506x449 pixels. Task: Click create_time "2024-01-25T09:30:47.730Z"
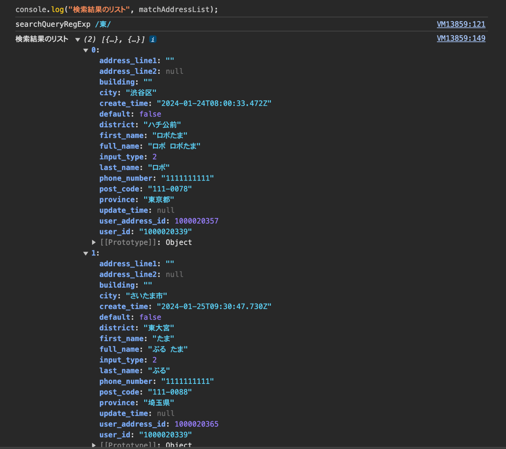[x=214, y=306]
